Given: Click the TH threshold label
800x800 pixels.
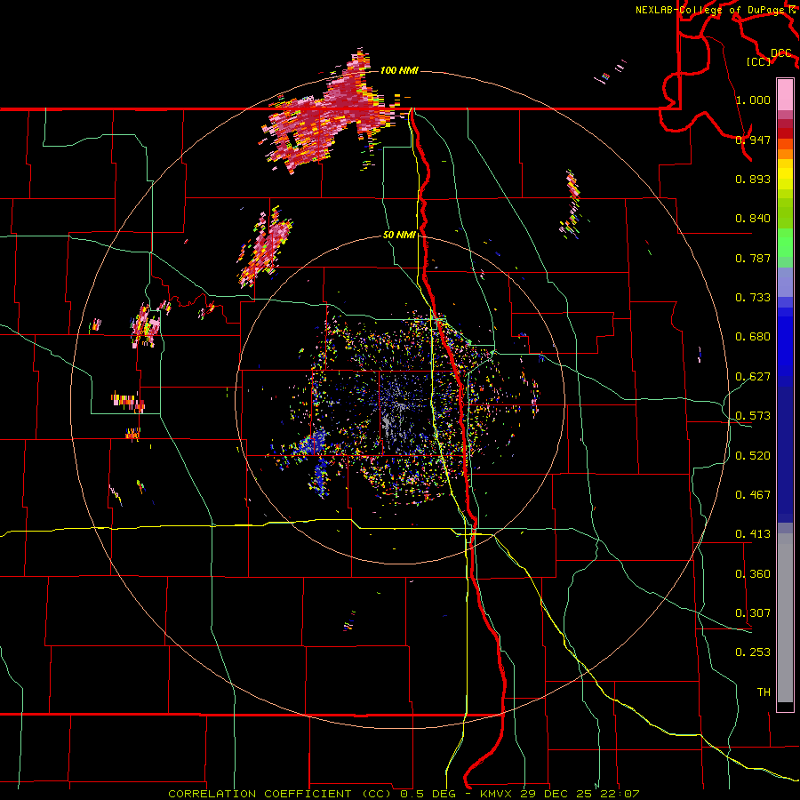Looking at the screenshot, I should point(764,692).
